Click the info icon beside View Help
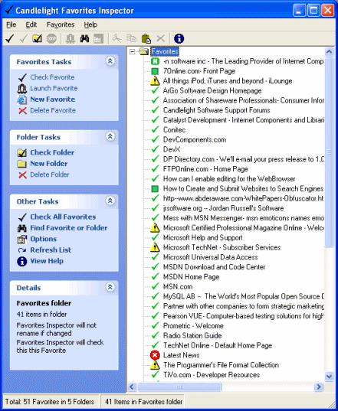 (22, 261)
